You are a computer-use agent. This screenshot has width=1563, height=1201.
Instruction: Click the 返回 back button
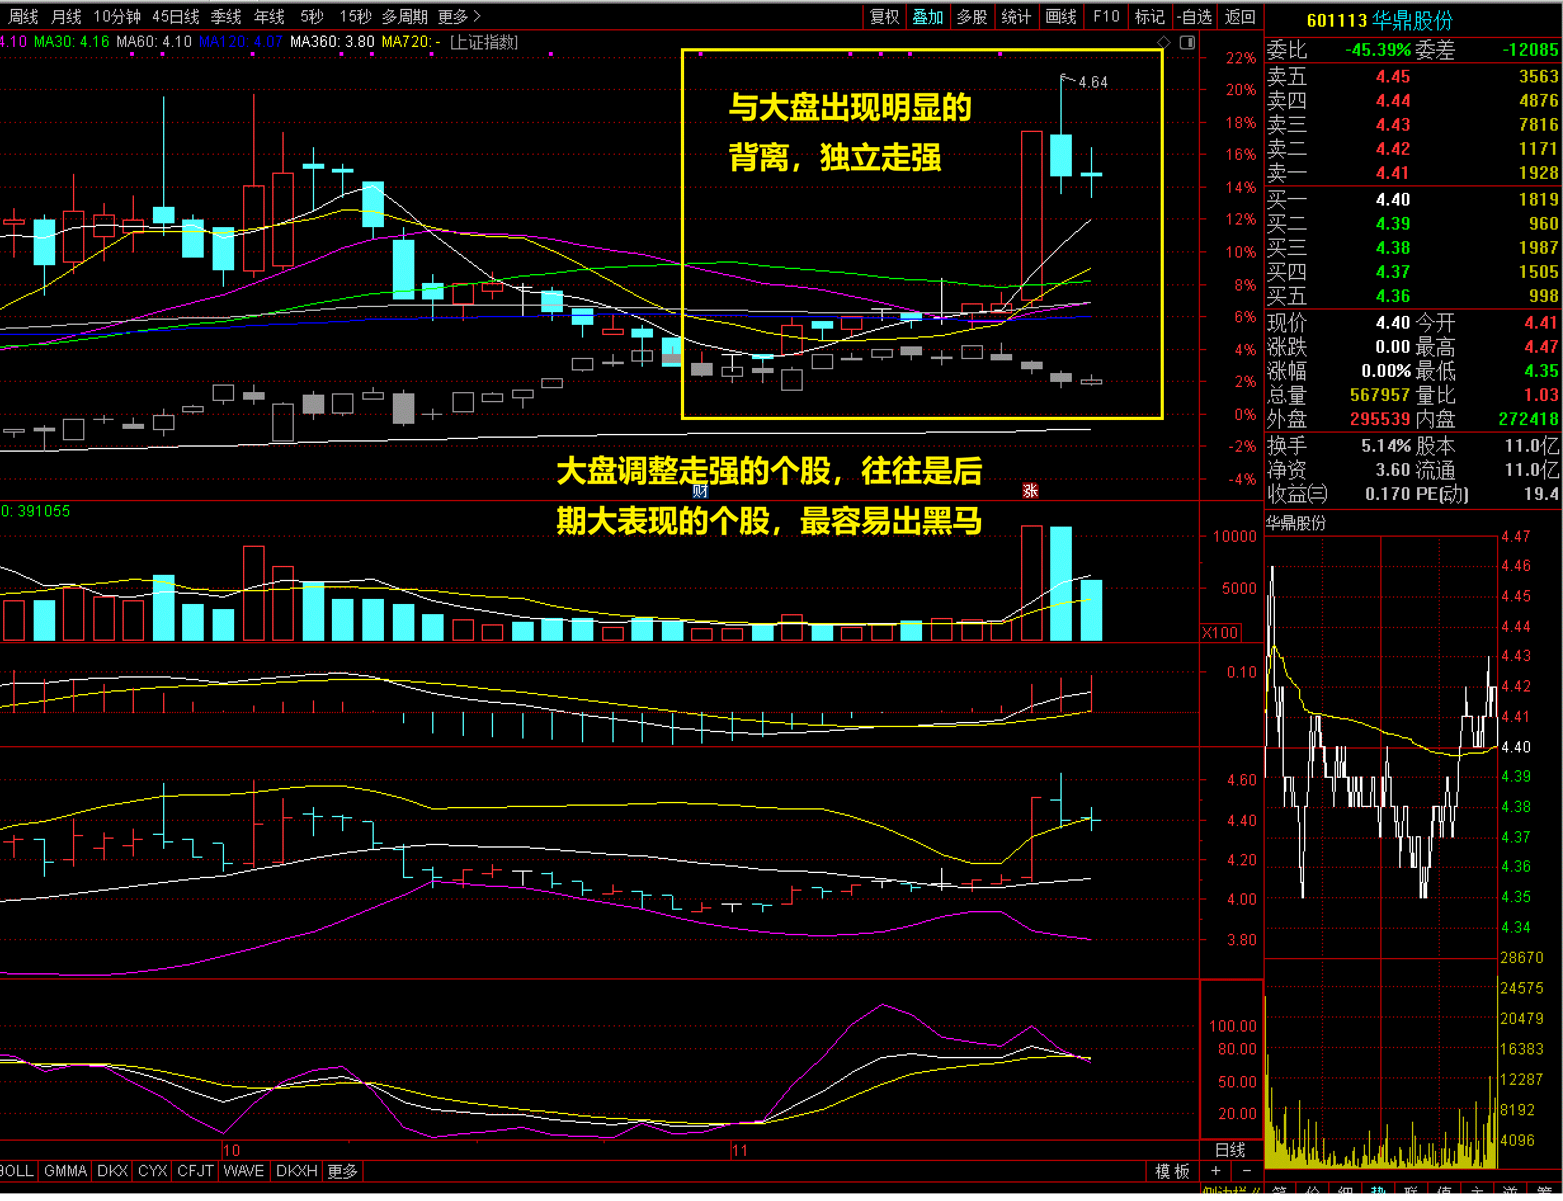[1240, 16]
